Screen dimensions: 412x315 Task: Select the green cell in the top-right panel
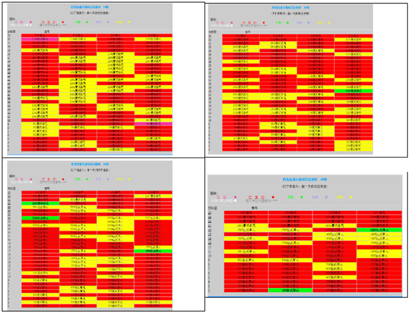(x=353, y=90)
